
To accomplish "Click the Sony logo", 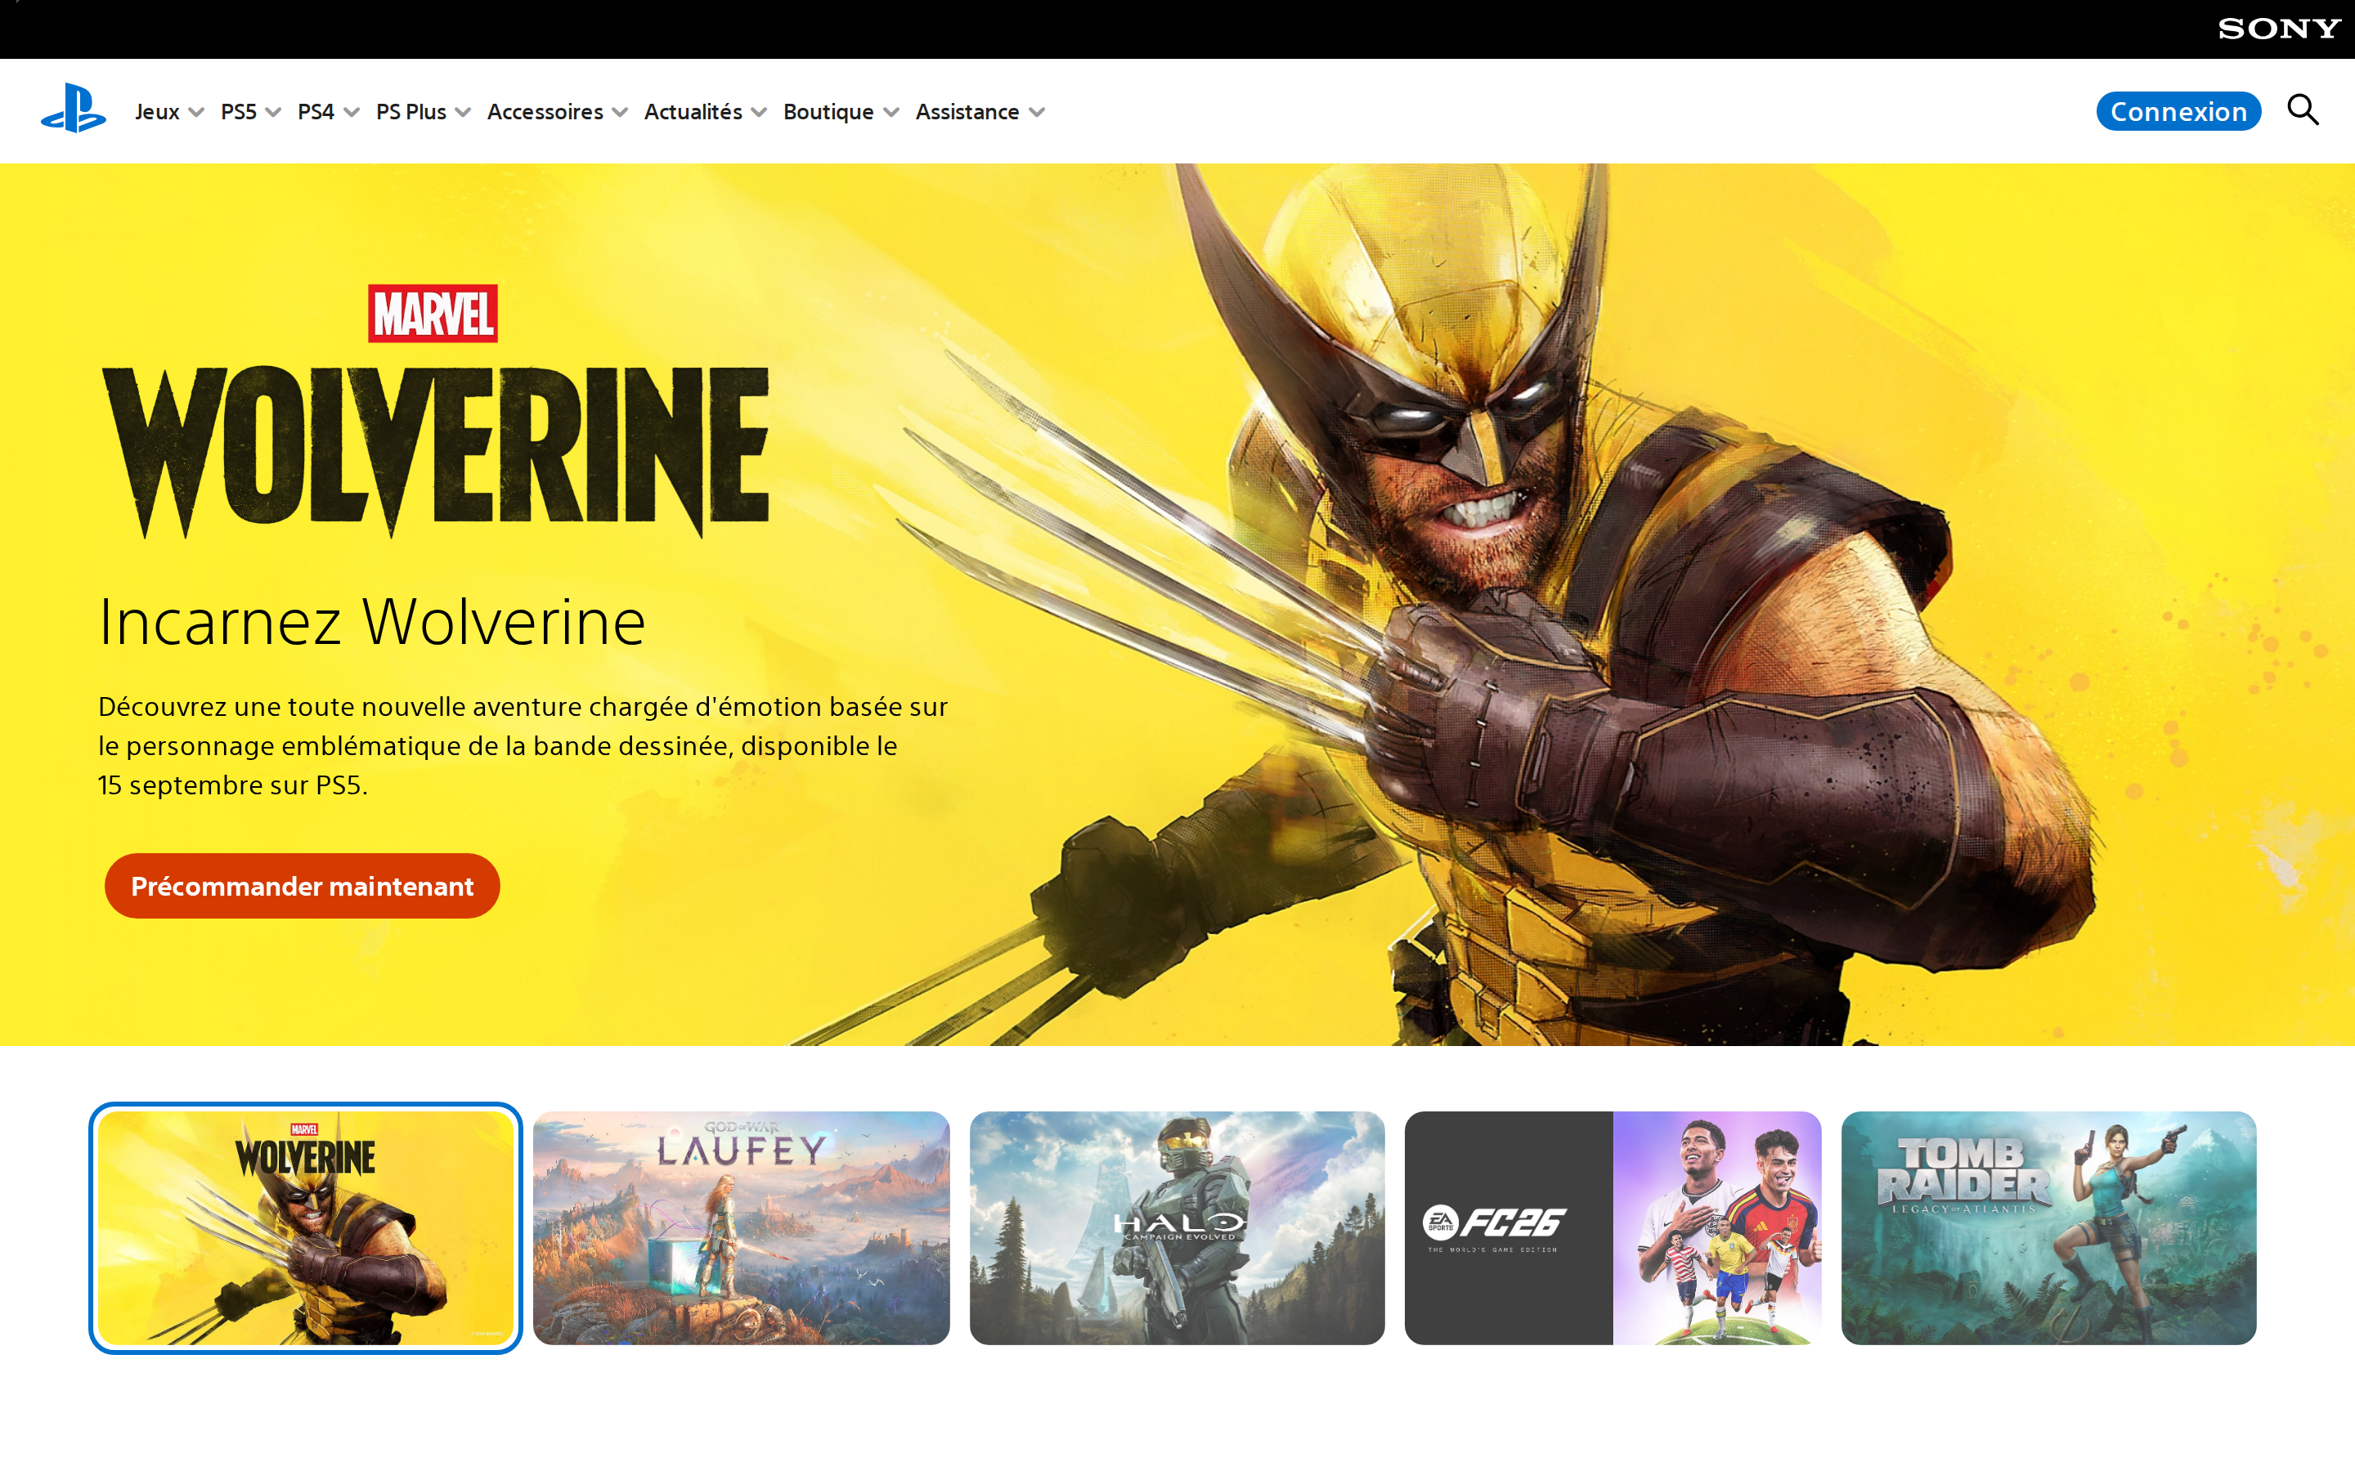I will point(2279,29).
